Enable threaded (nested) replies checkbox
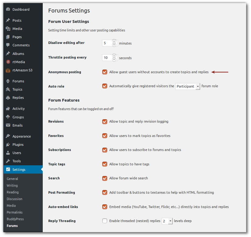Screen dimensions: 251x237 click(105, 221)
